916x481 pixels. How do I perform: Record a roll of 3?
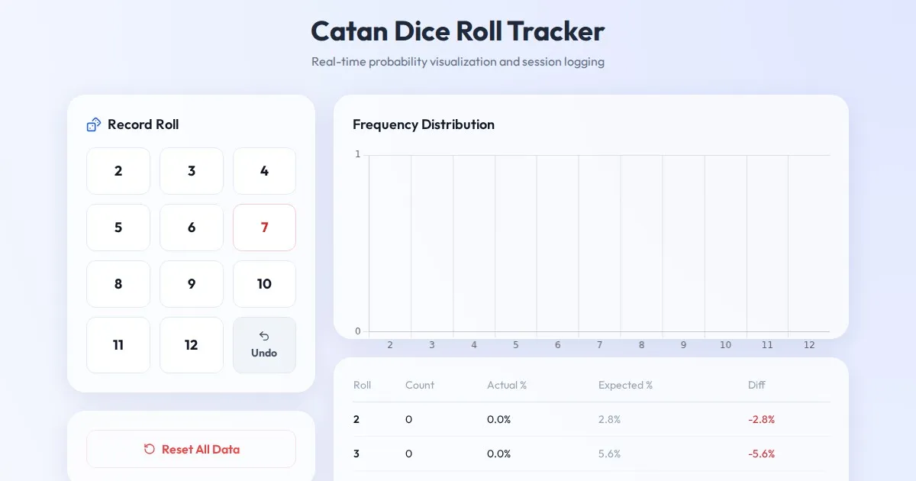tap(192, 171)
